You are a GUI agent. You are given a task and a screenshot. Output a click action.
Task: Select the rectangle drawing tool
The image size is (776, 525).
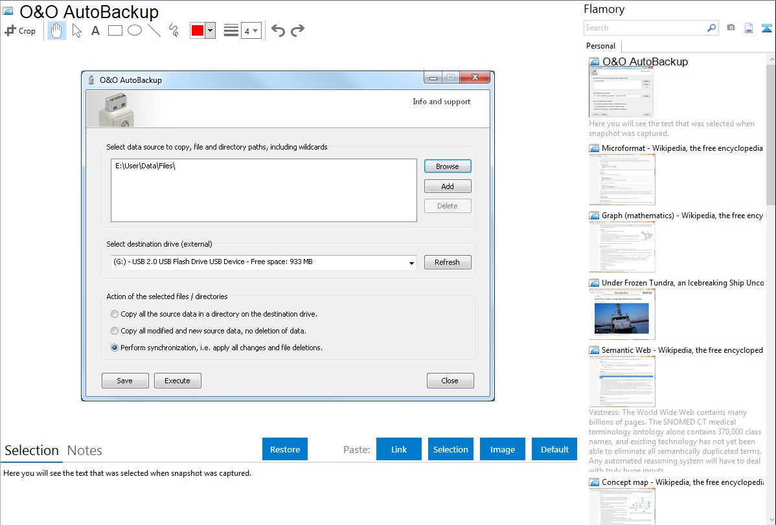(x=115, y=30)
